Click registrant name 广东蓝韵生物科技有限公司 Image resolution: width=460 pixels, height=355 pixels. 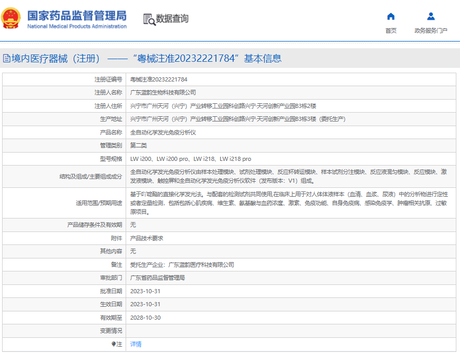pyautogui.click(x=163, y=92)
